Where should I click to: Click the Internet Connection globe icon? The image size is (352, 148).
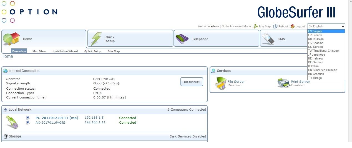5,71
